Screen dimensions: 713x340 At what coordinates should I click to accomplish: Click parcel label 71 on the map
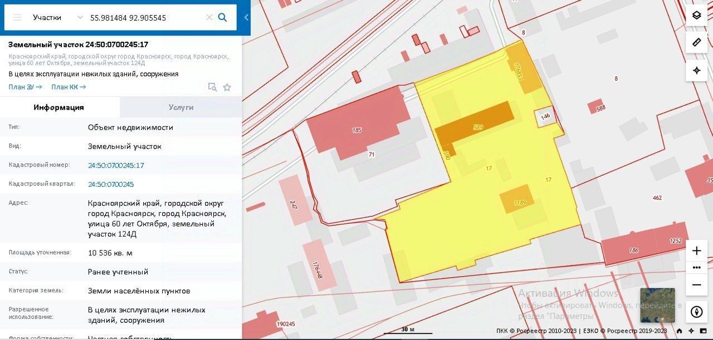[x=372, y=155]
